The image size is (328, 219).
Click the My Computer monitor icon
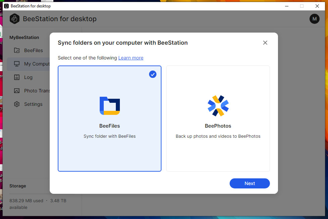(x=17, y=64)
